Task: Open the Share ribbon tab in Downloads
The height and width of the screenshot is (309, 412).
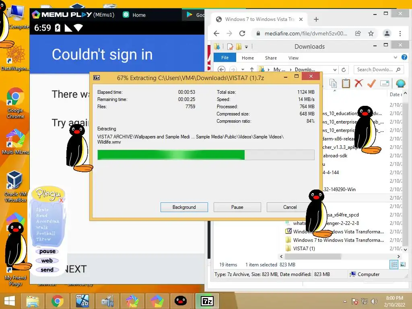Action: [271, 58]
